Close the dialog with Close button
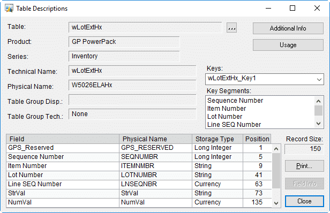This screenshot has width=330, height=213. coord(304,201)
